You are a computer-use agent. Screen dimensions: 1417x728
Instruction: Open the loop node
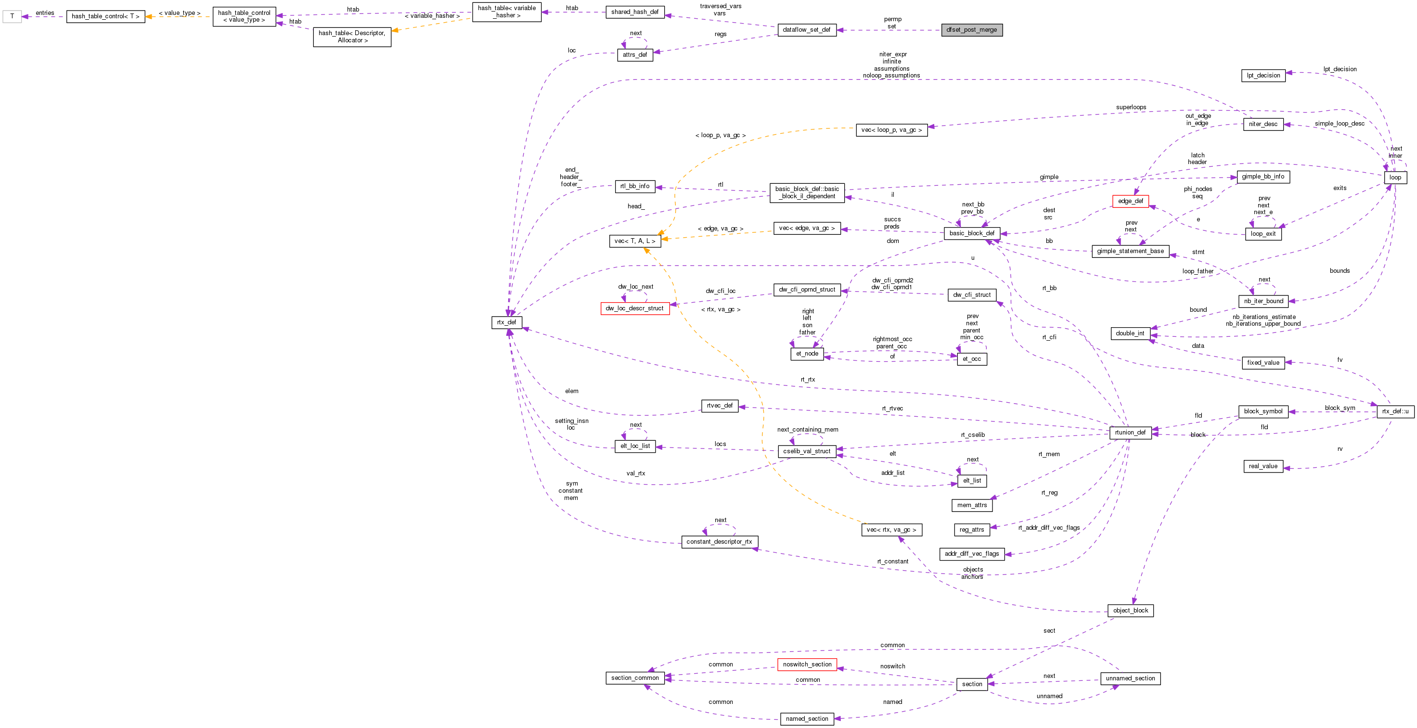[1395, 178]
